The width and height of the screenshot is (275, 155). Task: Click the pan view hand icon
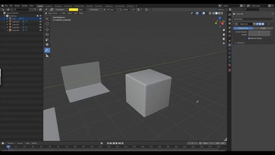pyautogui.click(x=223, y=34)
